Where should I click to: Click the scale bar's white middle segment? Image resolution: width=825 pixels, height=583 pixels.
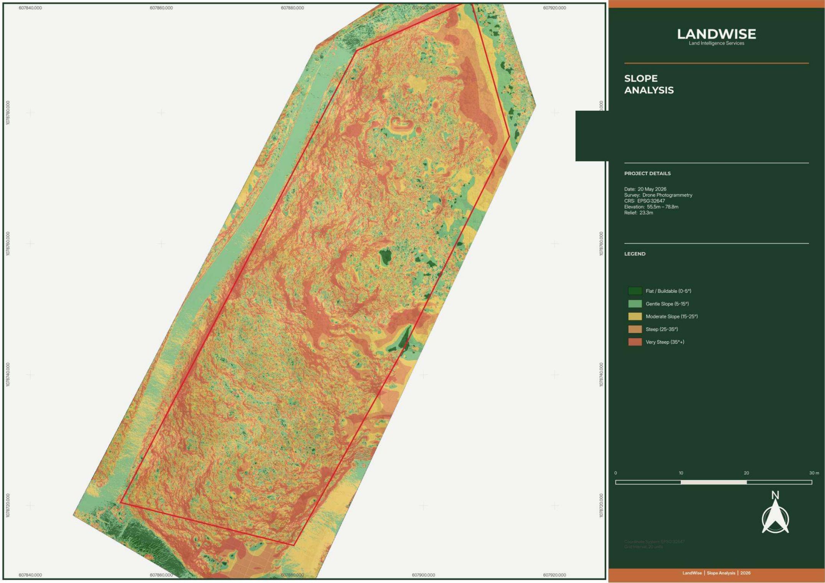tap(714, 482)
